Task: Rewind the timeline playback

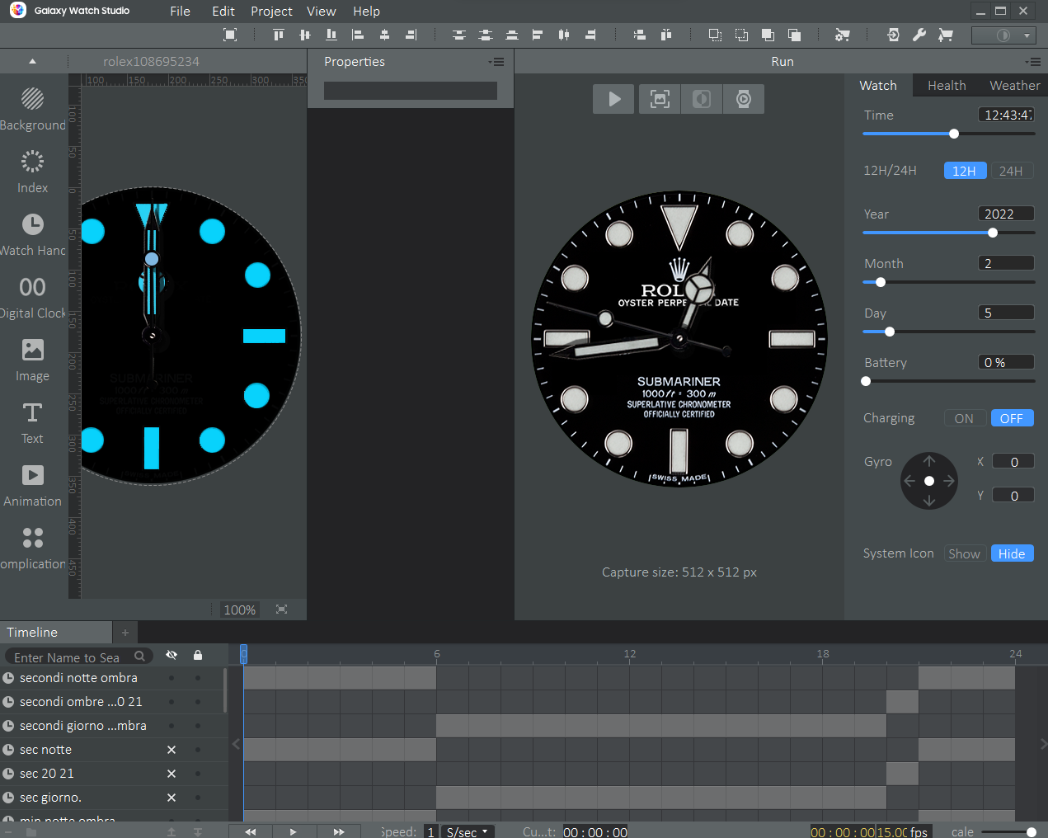Action: pos(251,831)
